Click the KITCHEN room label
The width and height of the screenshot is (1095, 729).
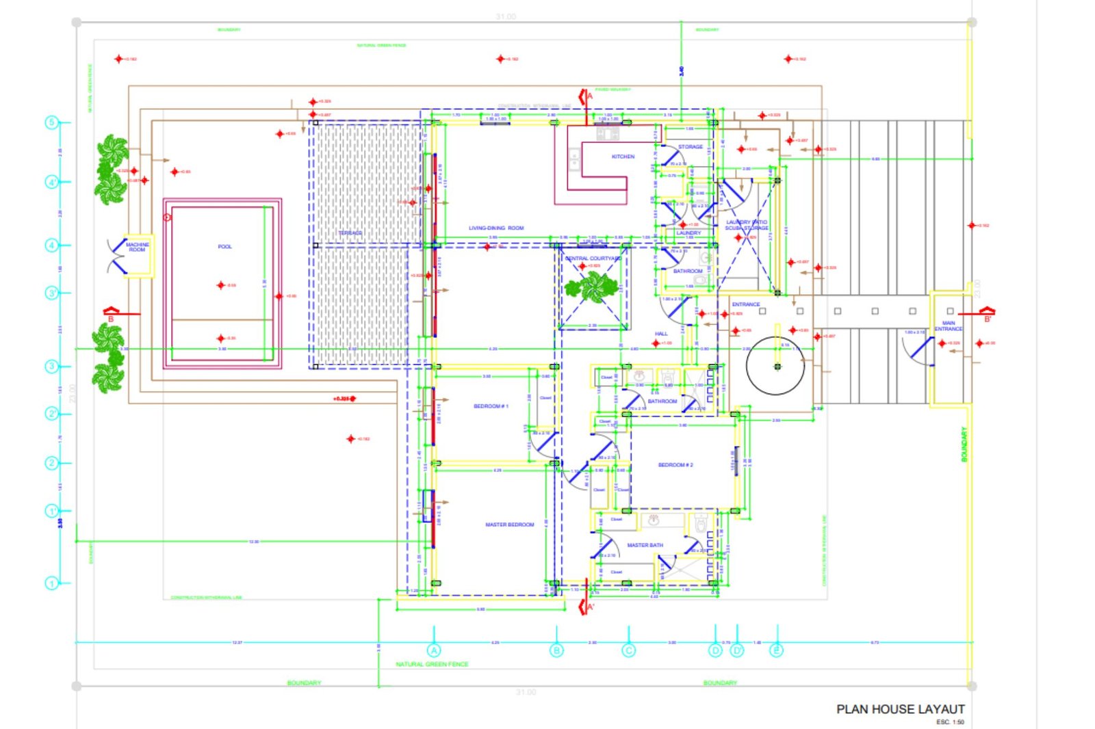click(623, 157)
